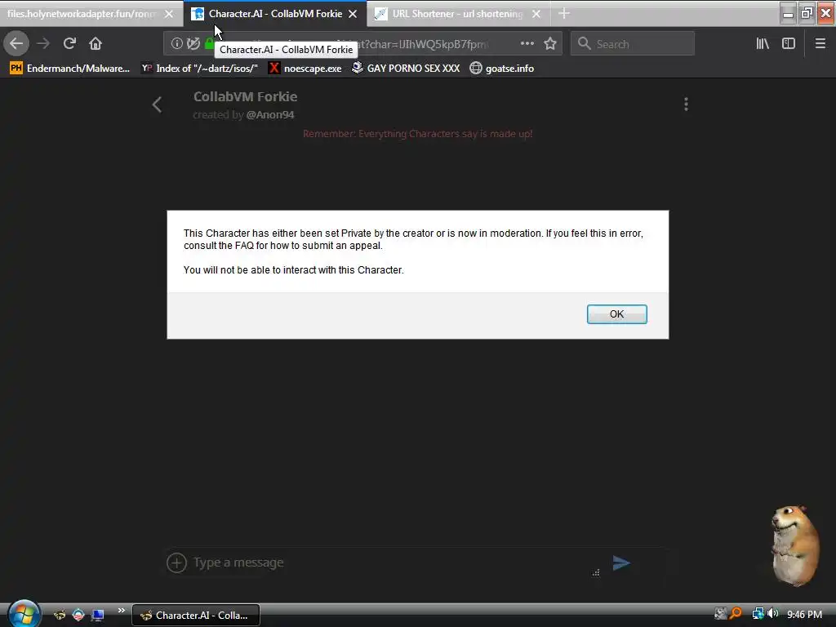The height and width of the screenshot is (627, 836).
Task: Open the Library icon in the toolbar
Action: (x=763, y=43)
